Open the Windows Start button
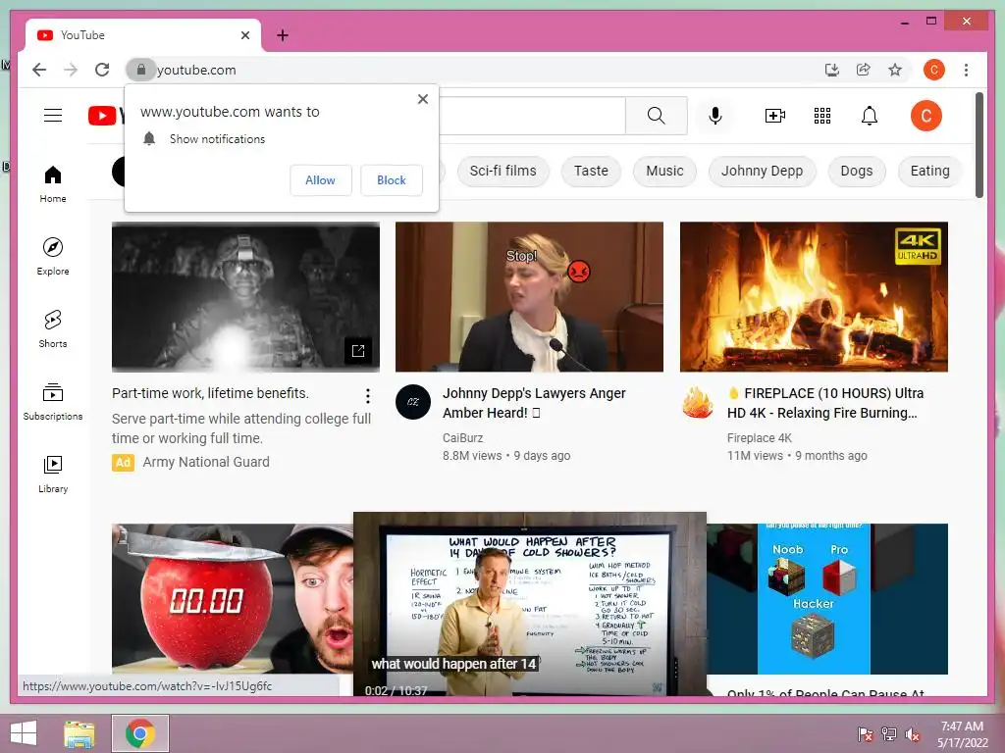The height and width of the screenshot is (753, 1005). click(x=24, y=733)
